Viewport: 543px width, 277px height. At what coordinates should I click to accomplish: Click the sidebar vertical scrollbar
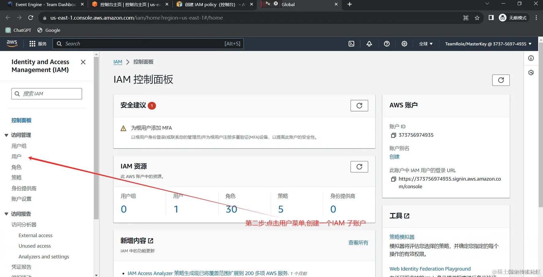96,138
